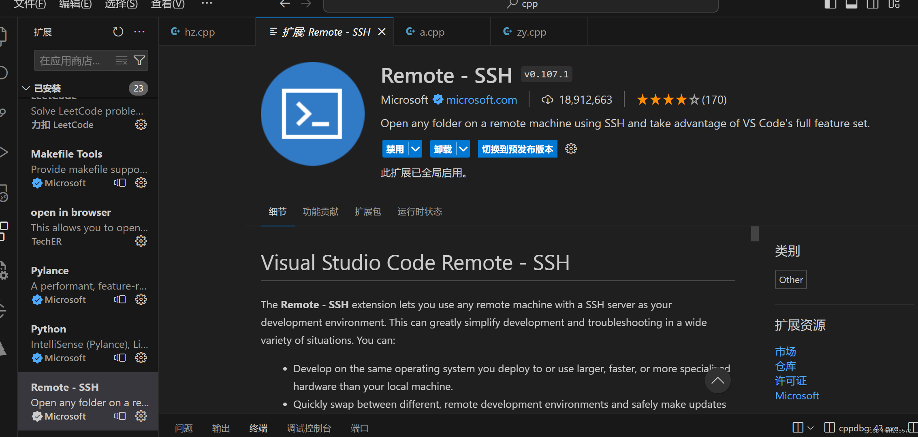Image resolution: width=918 pixels, height=437 pixels.
Task: Open customize layout icon
Action: point(894,4)
